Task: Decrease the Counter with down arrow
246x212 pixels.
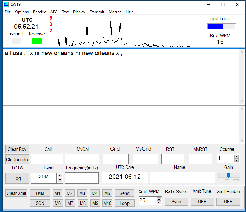Action: click(236, 160)
